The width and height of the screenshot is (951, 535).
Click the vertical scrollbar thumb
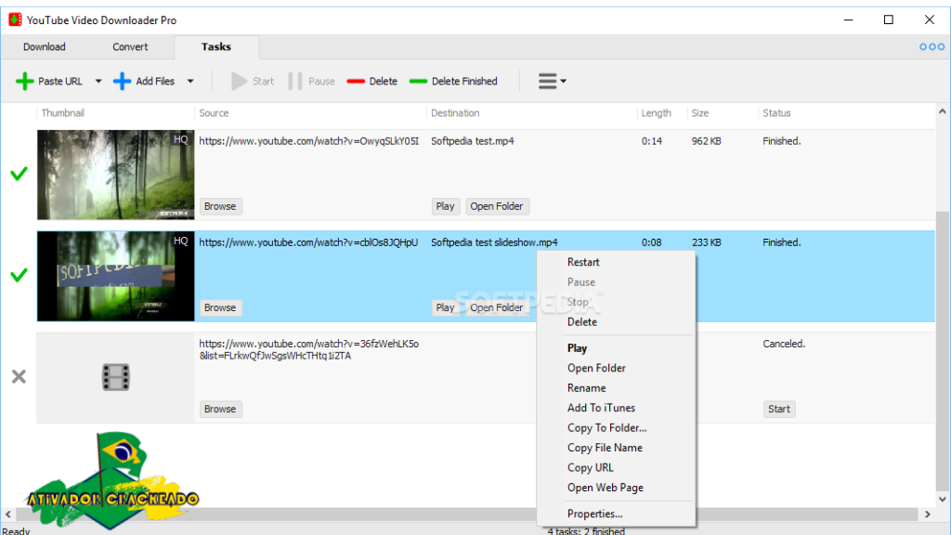point(942,350)
